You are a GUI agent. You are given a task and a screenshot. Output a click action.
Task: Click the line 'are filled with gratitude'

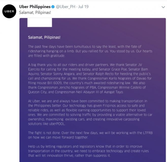[46, 56]
